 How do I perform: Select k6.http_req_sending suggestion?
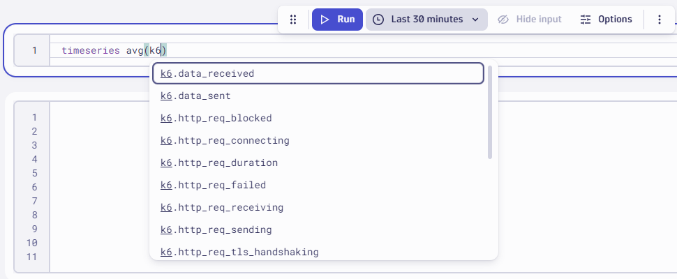[x=318, y=230]
